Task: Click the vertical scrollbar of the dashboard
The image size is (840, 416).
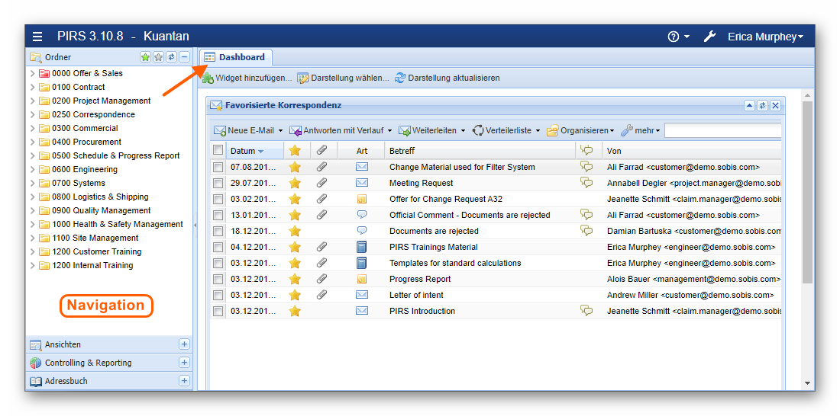Action: coord(807,193)
